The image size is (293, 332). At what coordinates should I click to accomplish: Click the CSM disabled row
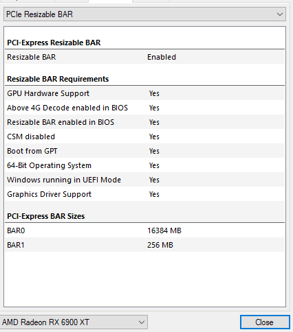tap(144, 137)
